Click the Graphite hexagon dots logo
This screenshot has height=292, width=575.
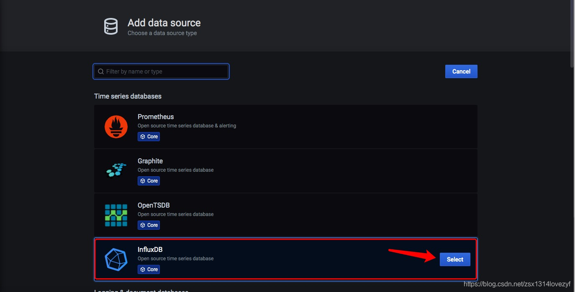pyautogui.click(x=116, y=169)
